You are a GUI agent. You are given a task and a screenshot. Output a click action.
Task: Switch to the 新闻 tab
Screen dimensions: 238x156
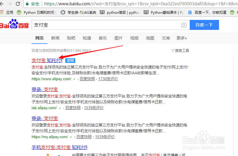coord(55,38)
